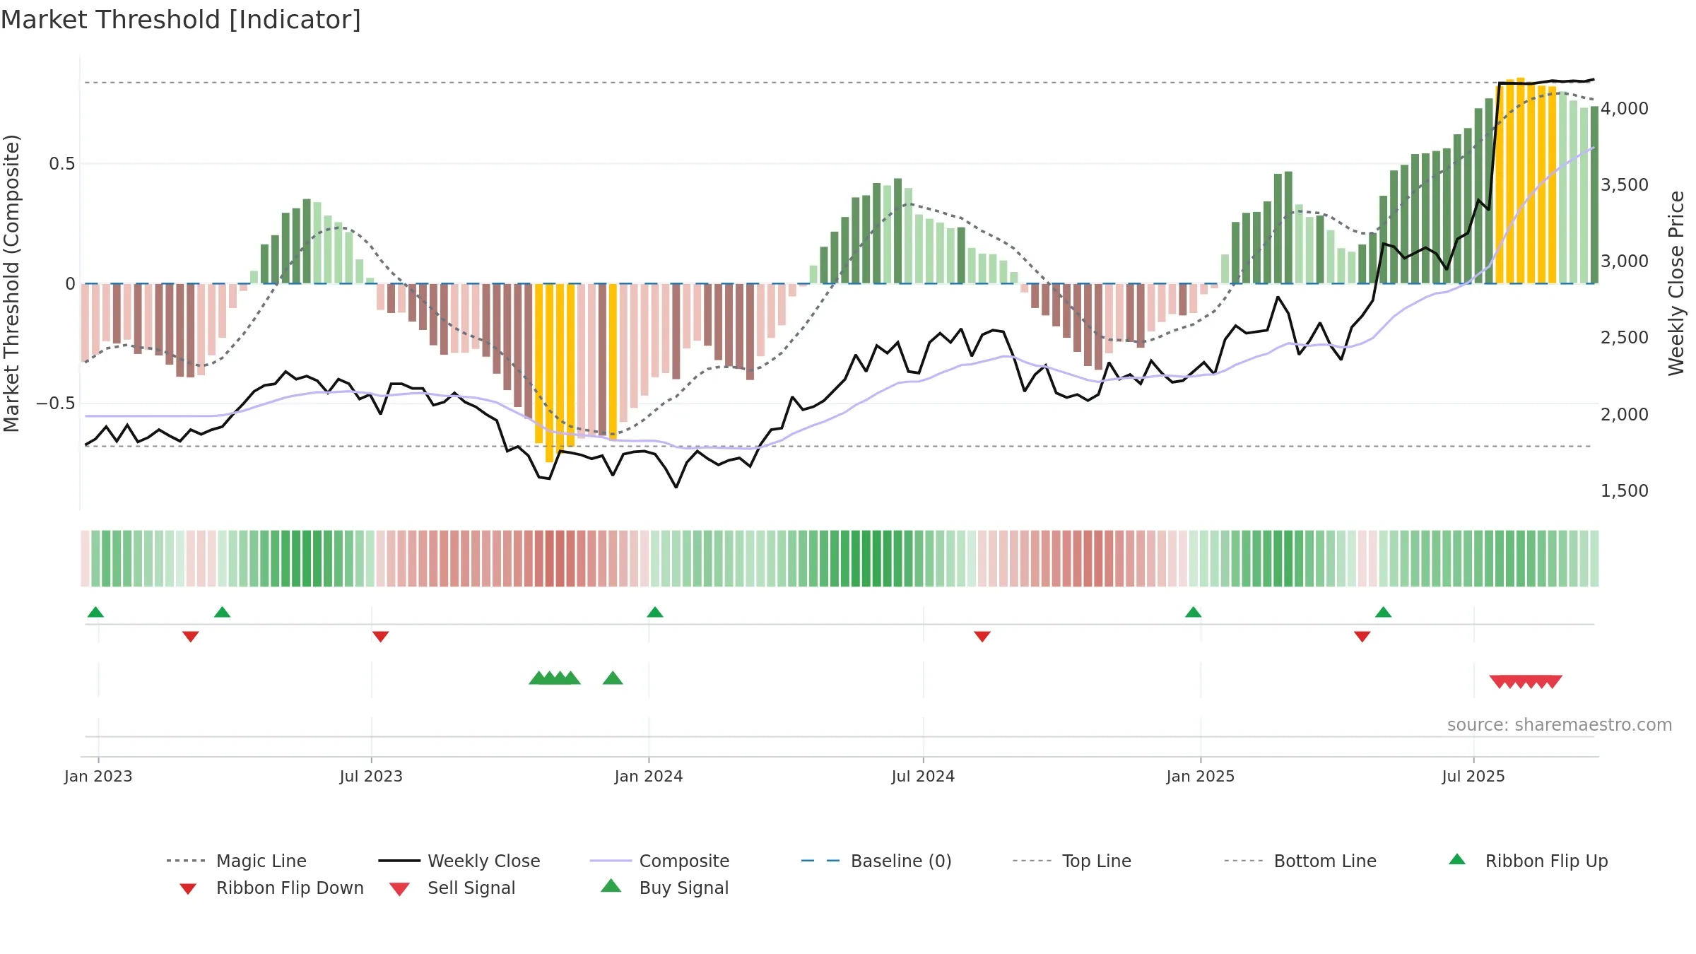
Task: Click the 1,500 price axis label
Action: pos(1625,491)
